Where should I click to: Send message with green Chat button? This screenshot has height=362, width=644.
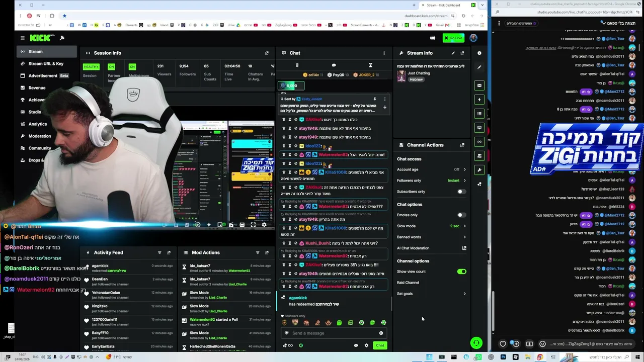380,345
